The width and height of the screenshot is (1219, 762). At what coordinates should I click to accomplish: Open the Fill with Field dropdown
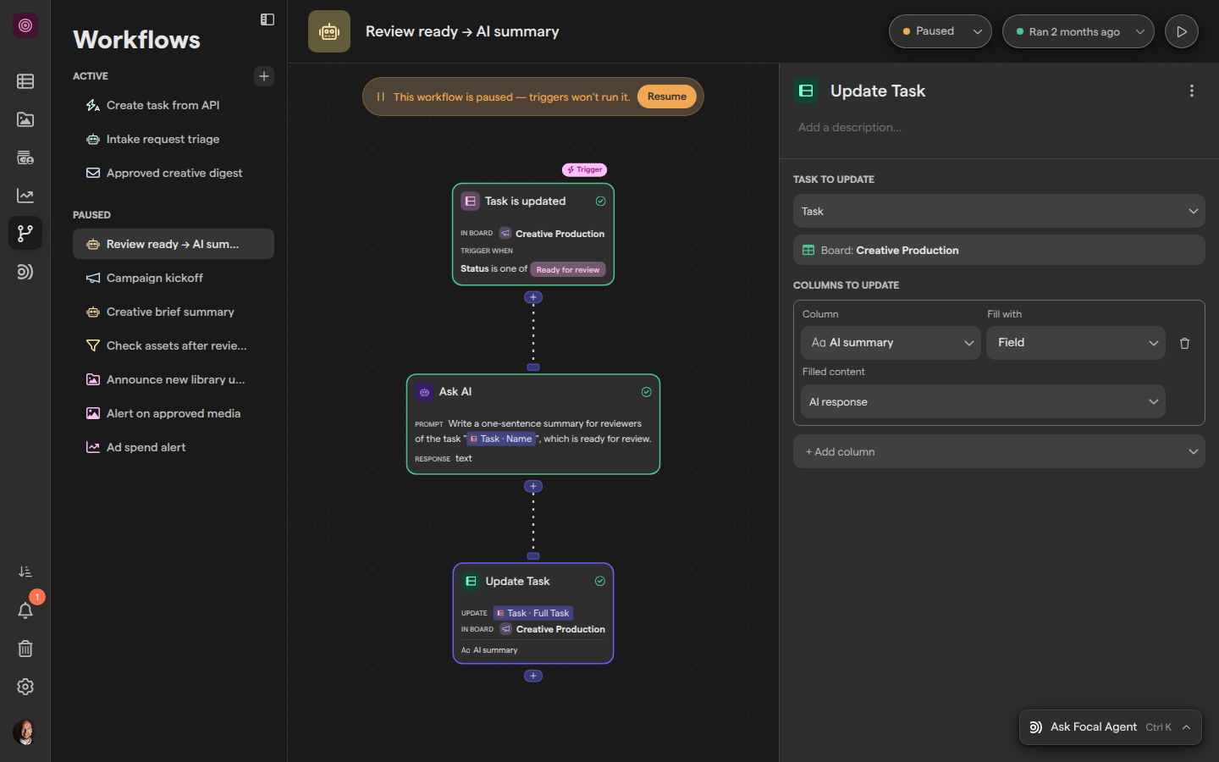pos(1076,343)
